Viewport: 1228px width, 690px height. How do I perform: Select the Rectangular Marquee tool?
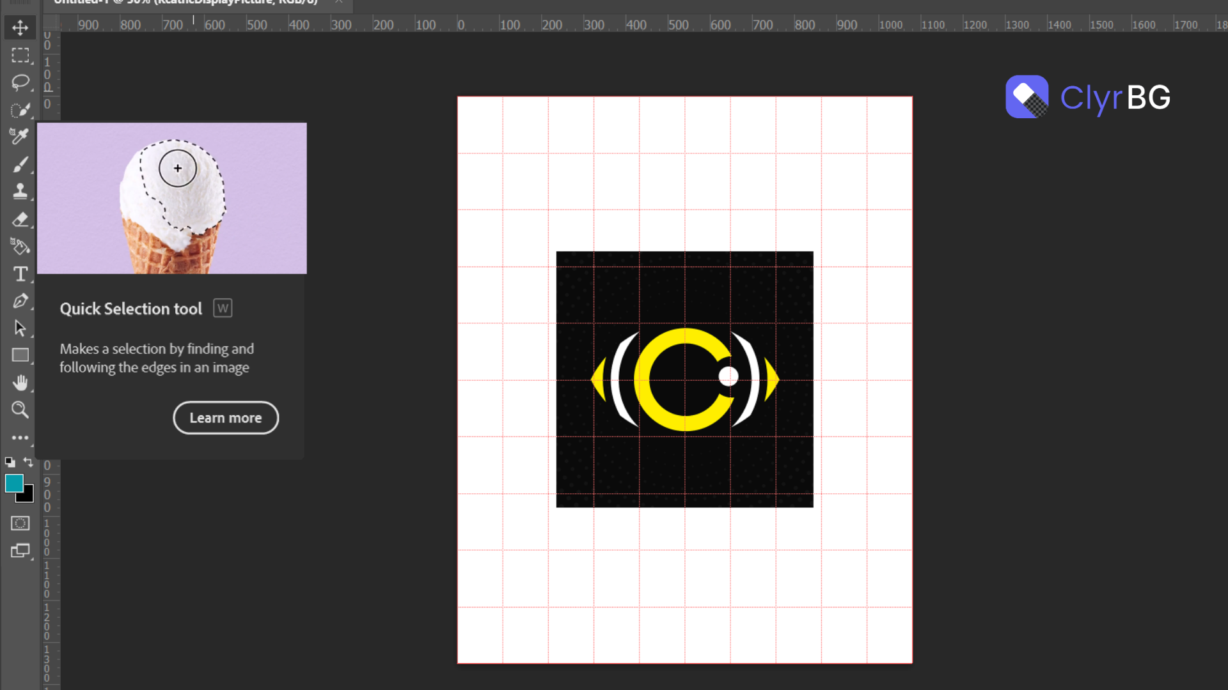(x=20, y=56)
